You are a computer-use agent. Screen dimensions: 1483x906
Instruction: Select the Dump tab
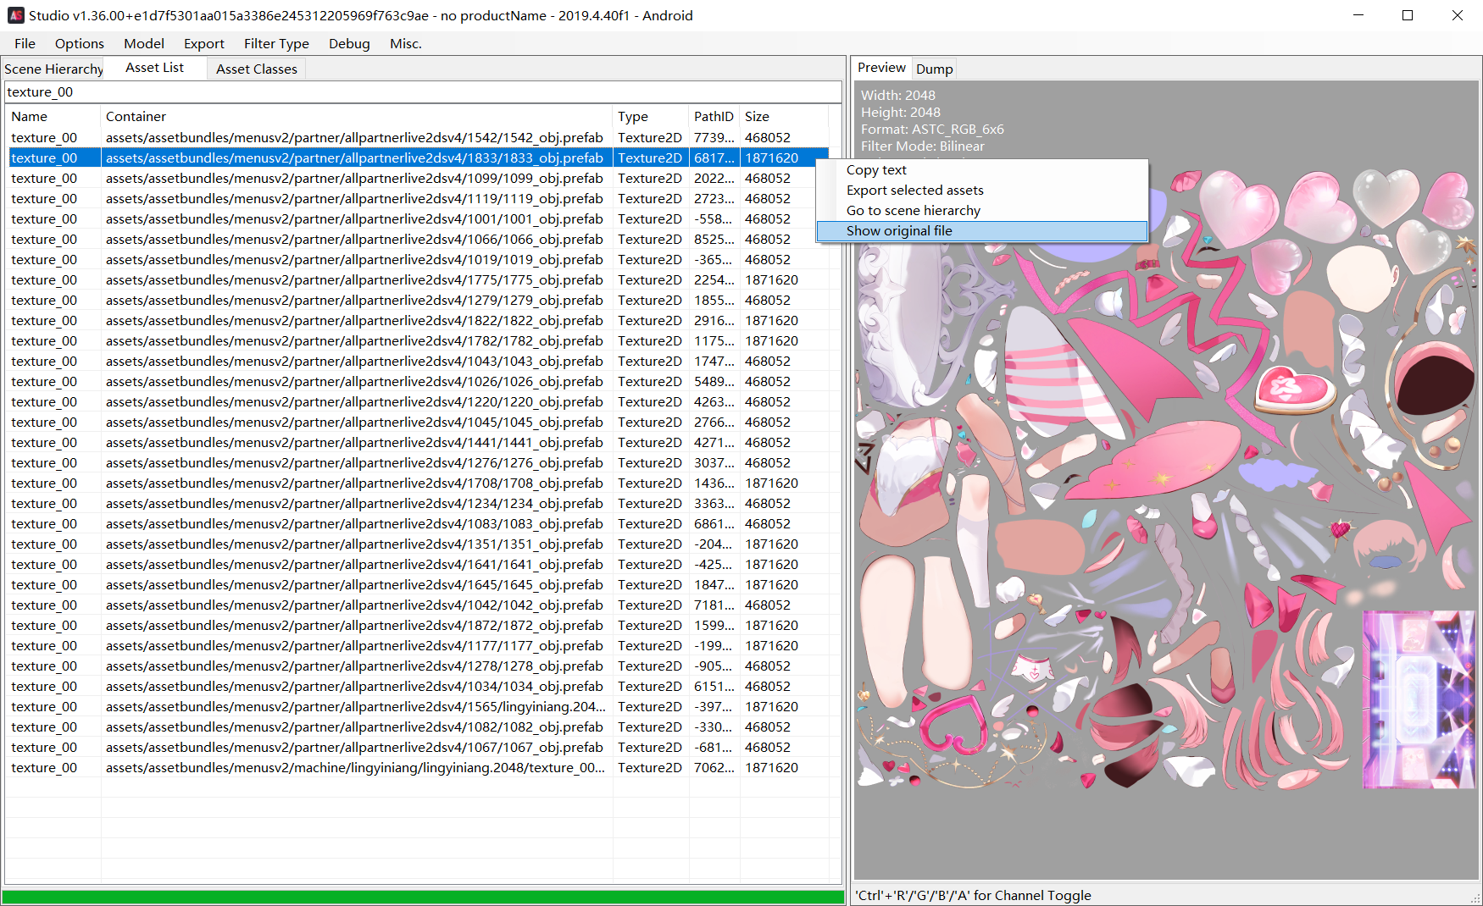pos(935,69)
